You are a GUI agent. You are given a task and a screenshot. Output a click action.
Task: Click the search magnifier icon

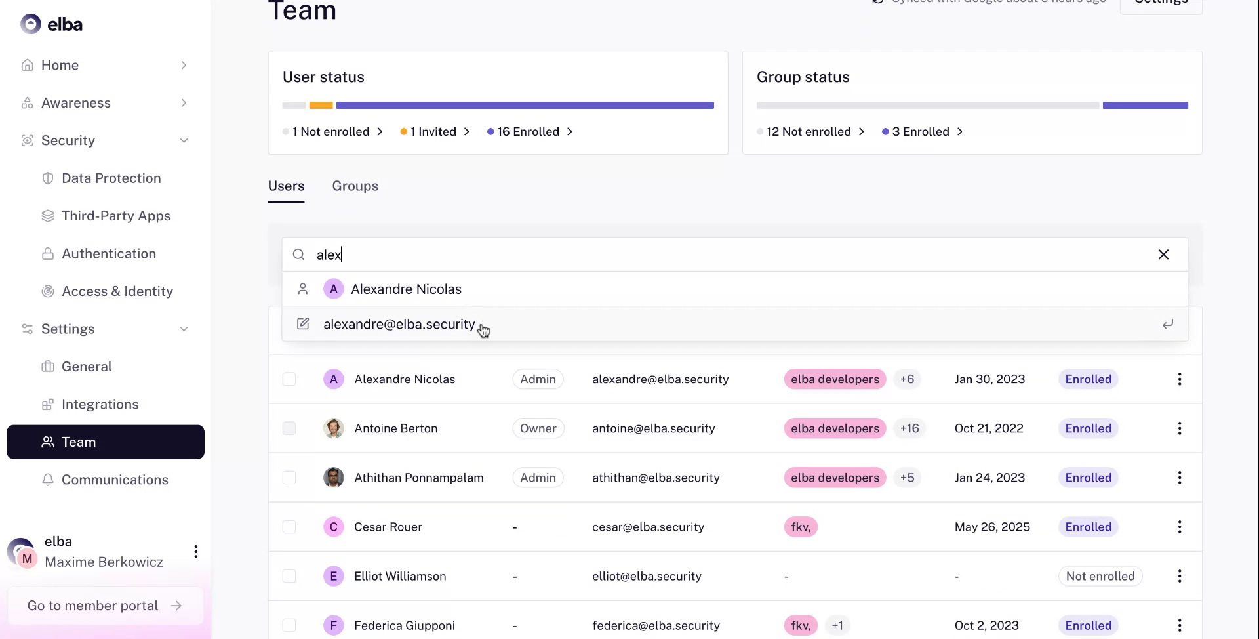(x=298, y=255)
